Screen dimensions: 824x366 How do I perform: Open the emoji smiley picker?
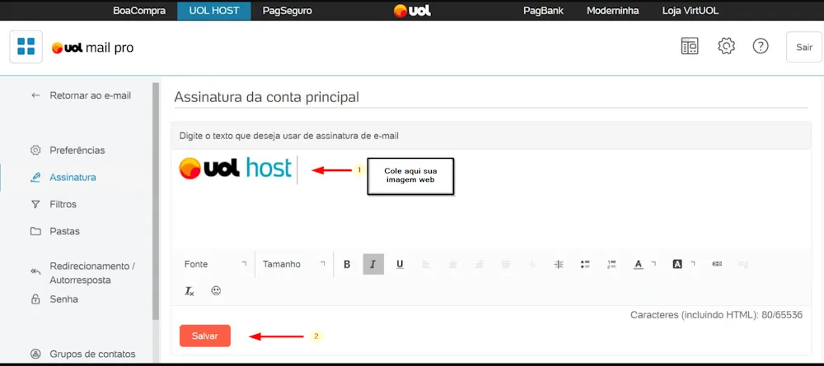click(x=216, y=290)
